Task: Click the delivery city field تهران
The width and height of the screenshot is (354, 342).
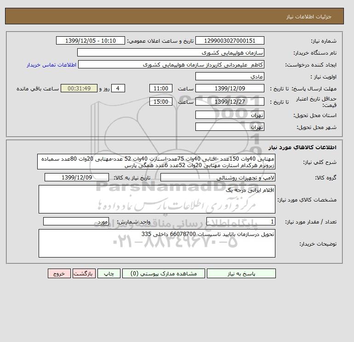Action: tap(229, 127)
